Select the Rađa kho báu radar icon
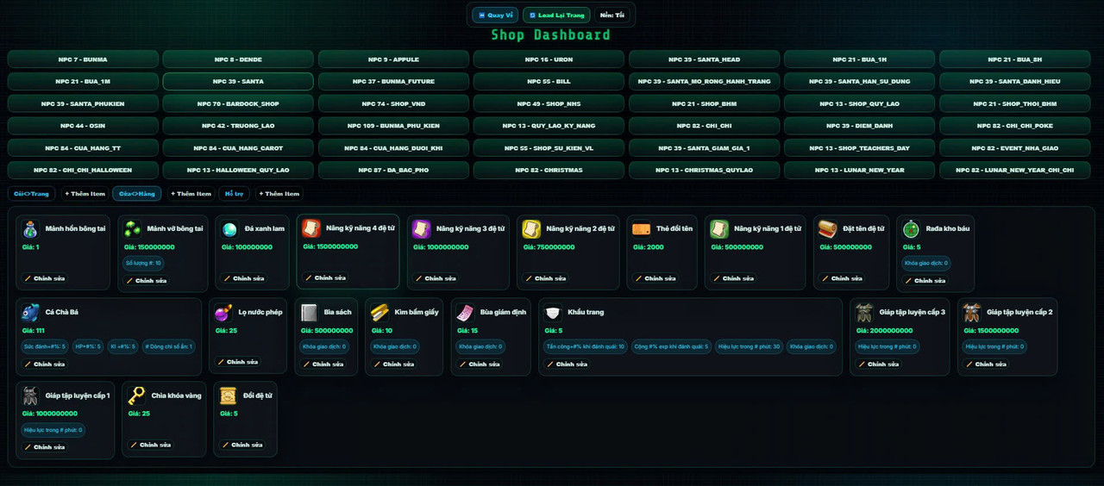This screenshot has width=1104, height=486. click(911, 229)
